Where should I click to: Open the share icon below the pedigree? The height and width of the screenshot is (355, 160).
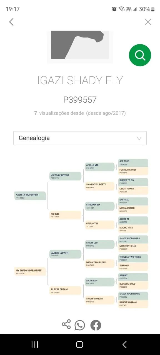[x=66, y=324]
